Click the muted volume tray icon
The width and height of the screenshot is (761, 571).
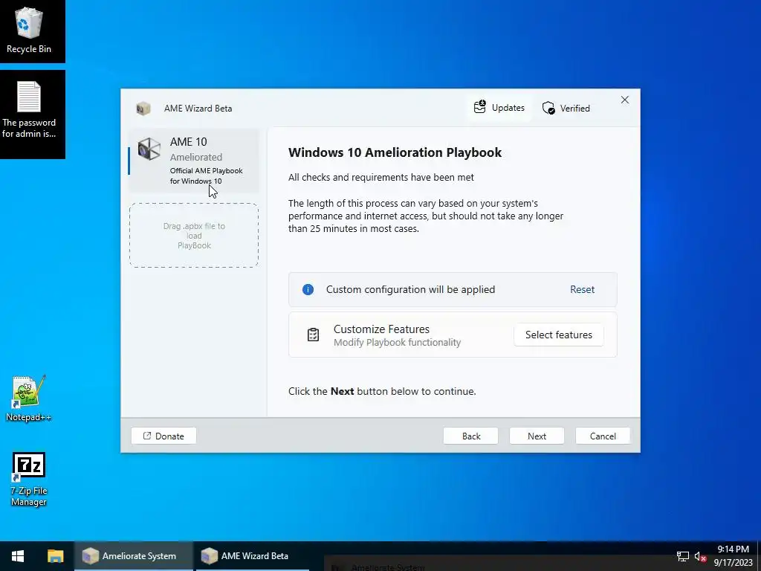pyautogui.click(x=700, y=556)
